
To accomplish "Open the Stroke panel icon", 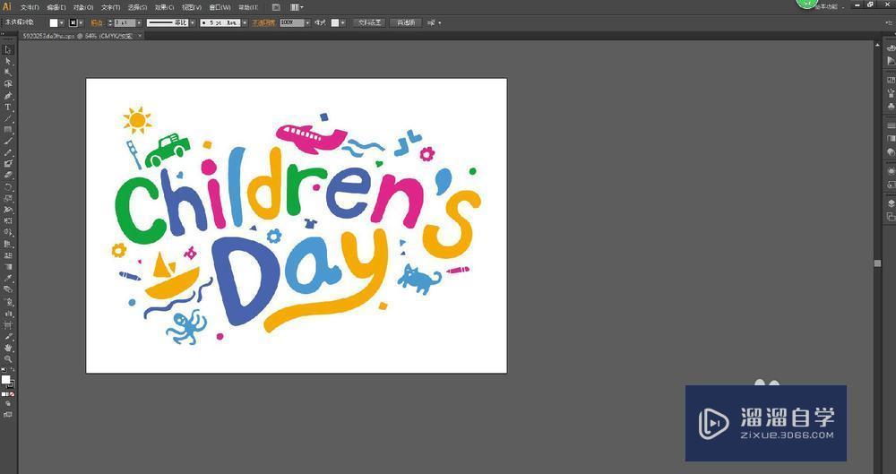I will pyautogui.click(x=891, y=125).
